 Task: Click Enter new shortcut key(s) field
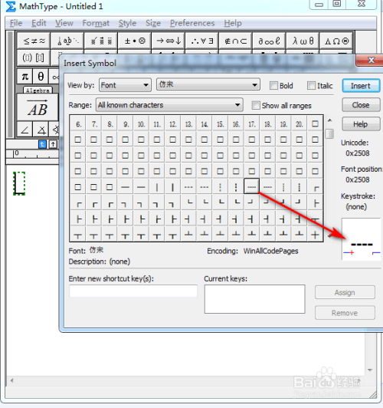[x=133, y=291]
